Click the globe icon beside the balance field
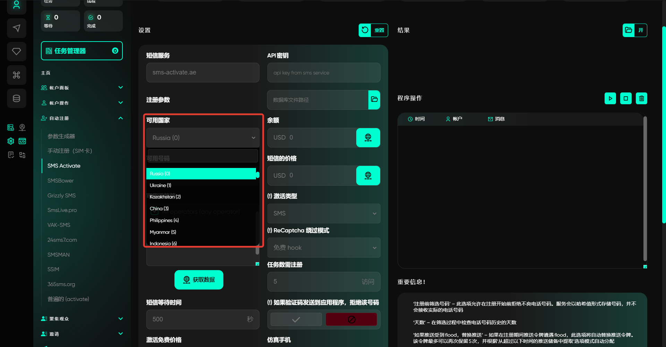666x347 pixels. (368, 138)
